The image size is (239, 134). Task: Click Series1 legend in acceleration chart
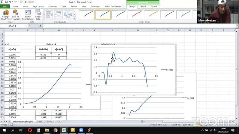[x=167, y=70]
